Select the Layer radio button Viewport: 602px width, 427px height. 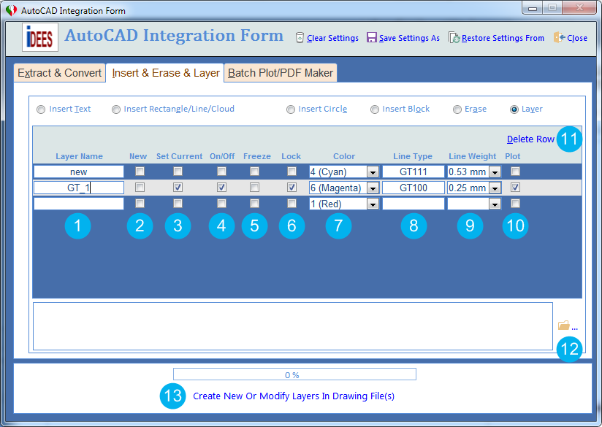(514, 109)
